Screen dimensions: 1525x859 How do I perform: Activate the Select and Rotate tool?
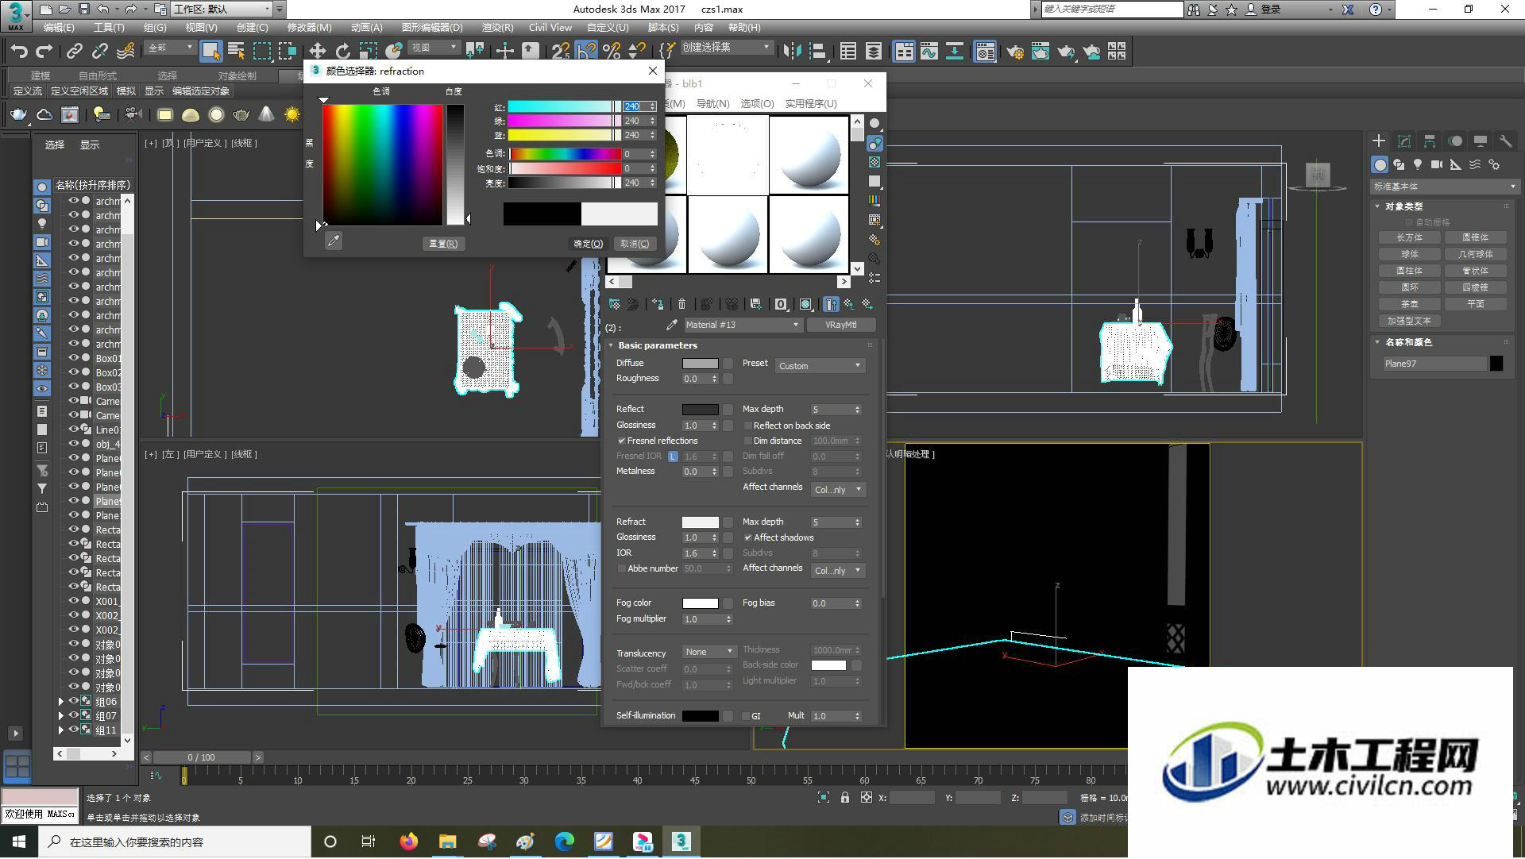point(342,52)
